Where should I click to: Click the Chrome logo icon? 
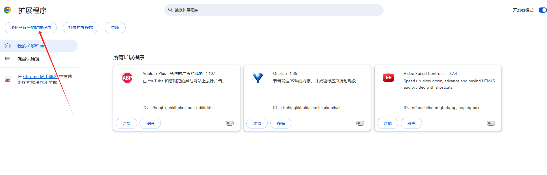tap(7, 10)
